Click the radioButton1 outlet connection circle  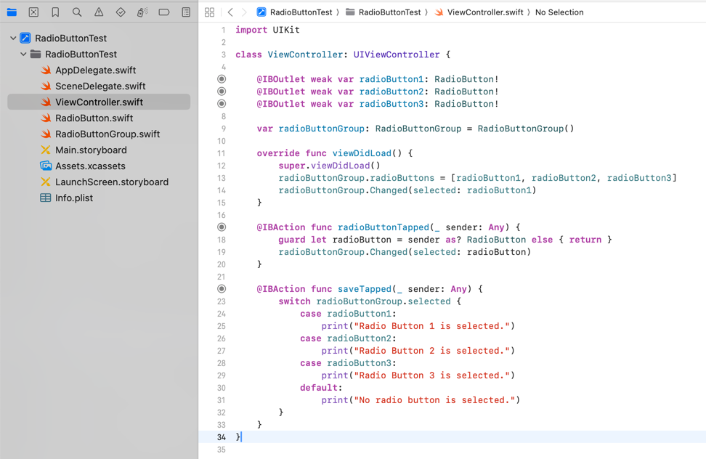click(x=222, y=79)
